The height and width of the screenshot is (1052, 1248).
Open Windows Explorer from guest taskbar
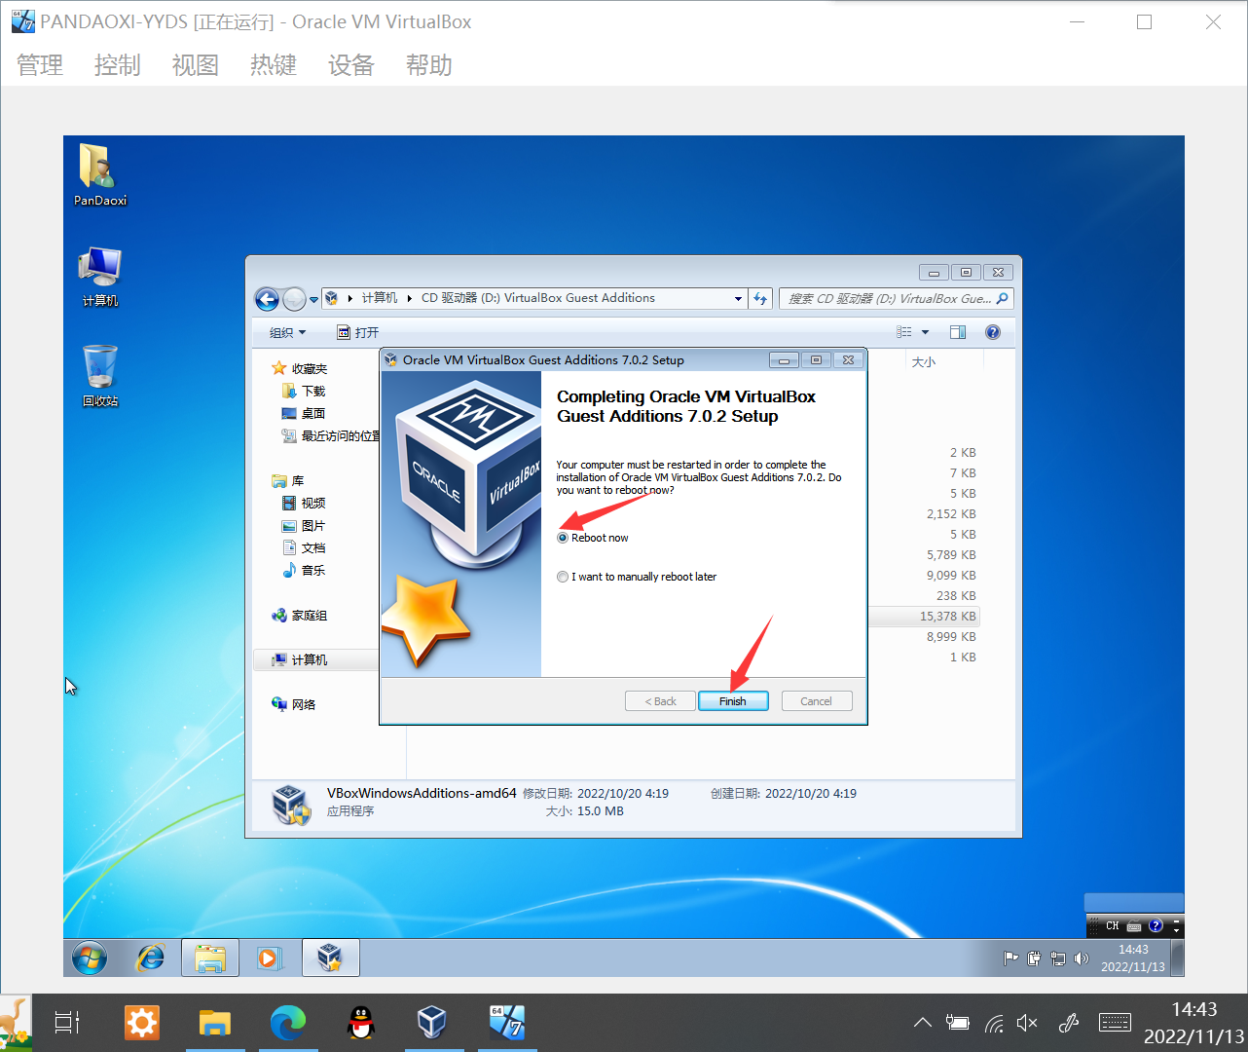[210, 958]
